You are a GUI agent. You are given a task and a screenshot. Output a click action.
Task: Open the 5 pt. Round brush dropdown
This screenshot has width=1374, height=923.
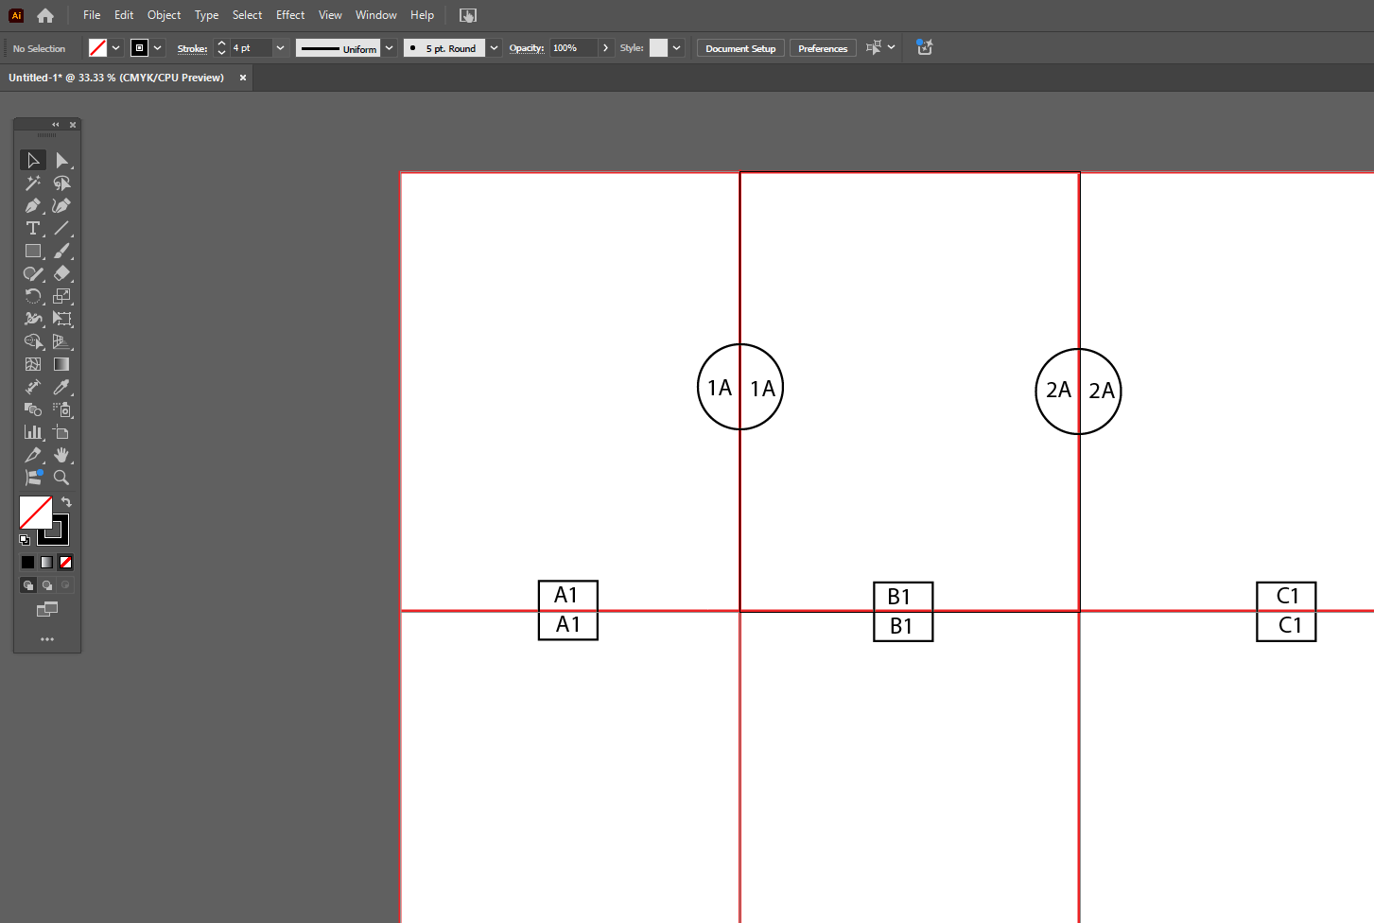[493, 47]
